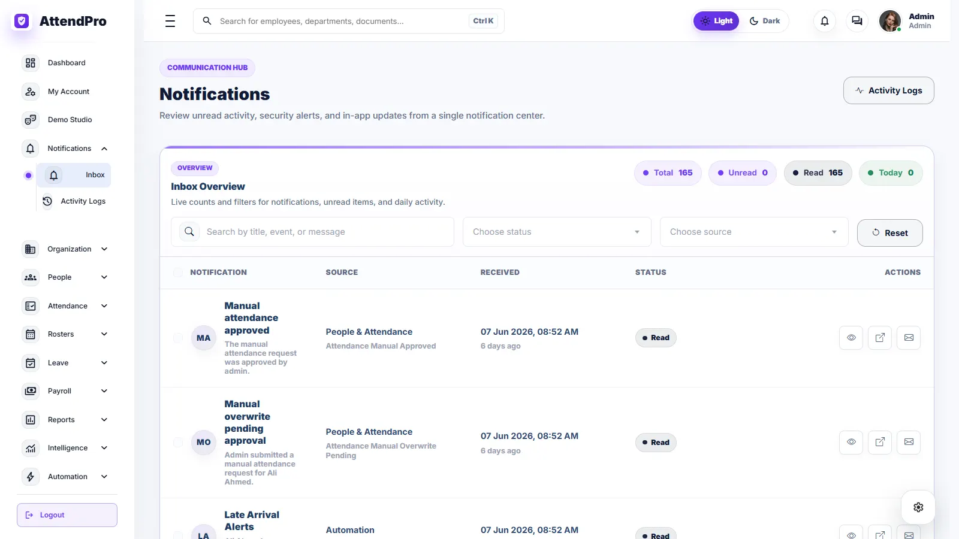Expand the Automation sidebar section
Image resolution: width=959 pixels, height=539 pixels.
pos(104,477)
